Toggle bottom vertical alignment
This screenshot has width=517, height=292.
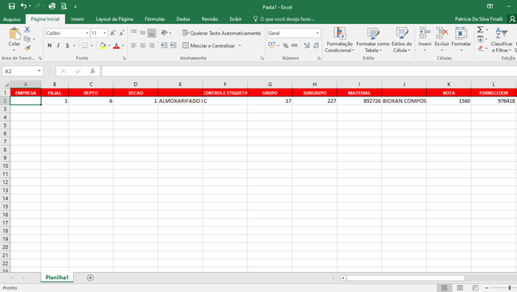tap(151, 33)
